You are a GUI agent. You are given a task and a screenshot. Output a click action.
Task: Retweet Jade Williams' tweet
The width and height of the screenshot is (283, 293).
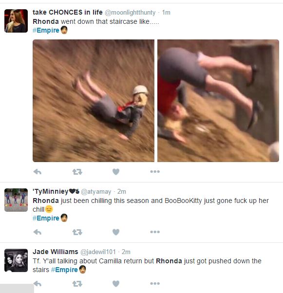[x=77, y=284]
